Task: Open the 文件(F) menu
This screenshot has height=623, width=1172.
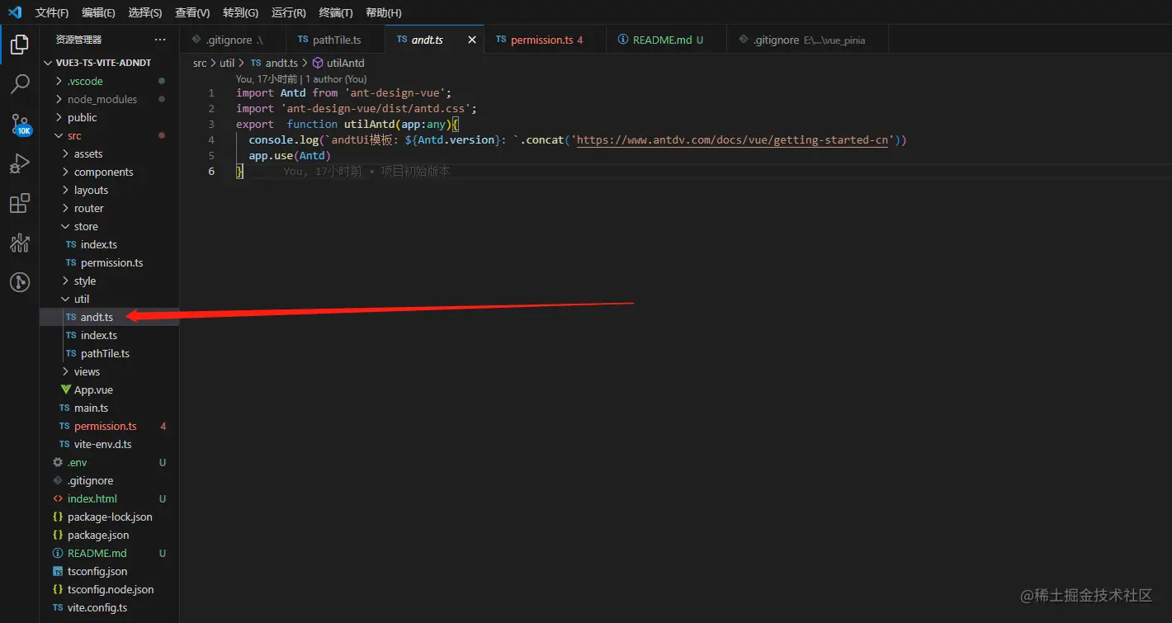Action: point(52,12)
